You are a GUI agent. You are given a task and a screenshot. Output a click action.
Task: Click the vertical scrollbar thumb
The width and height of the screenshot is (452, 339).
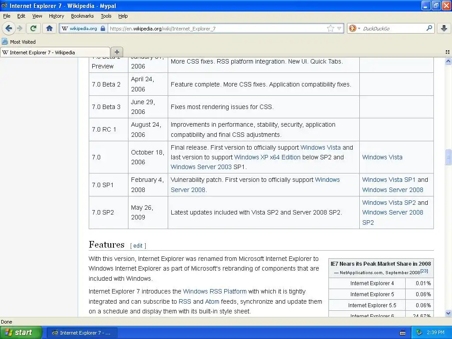pos(448,157)
